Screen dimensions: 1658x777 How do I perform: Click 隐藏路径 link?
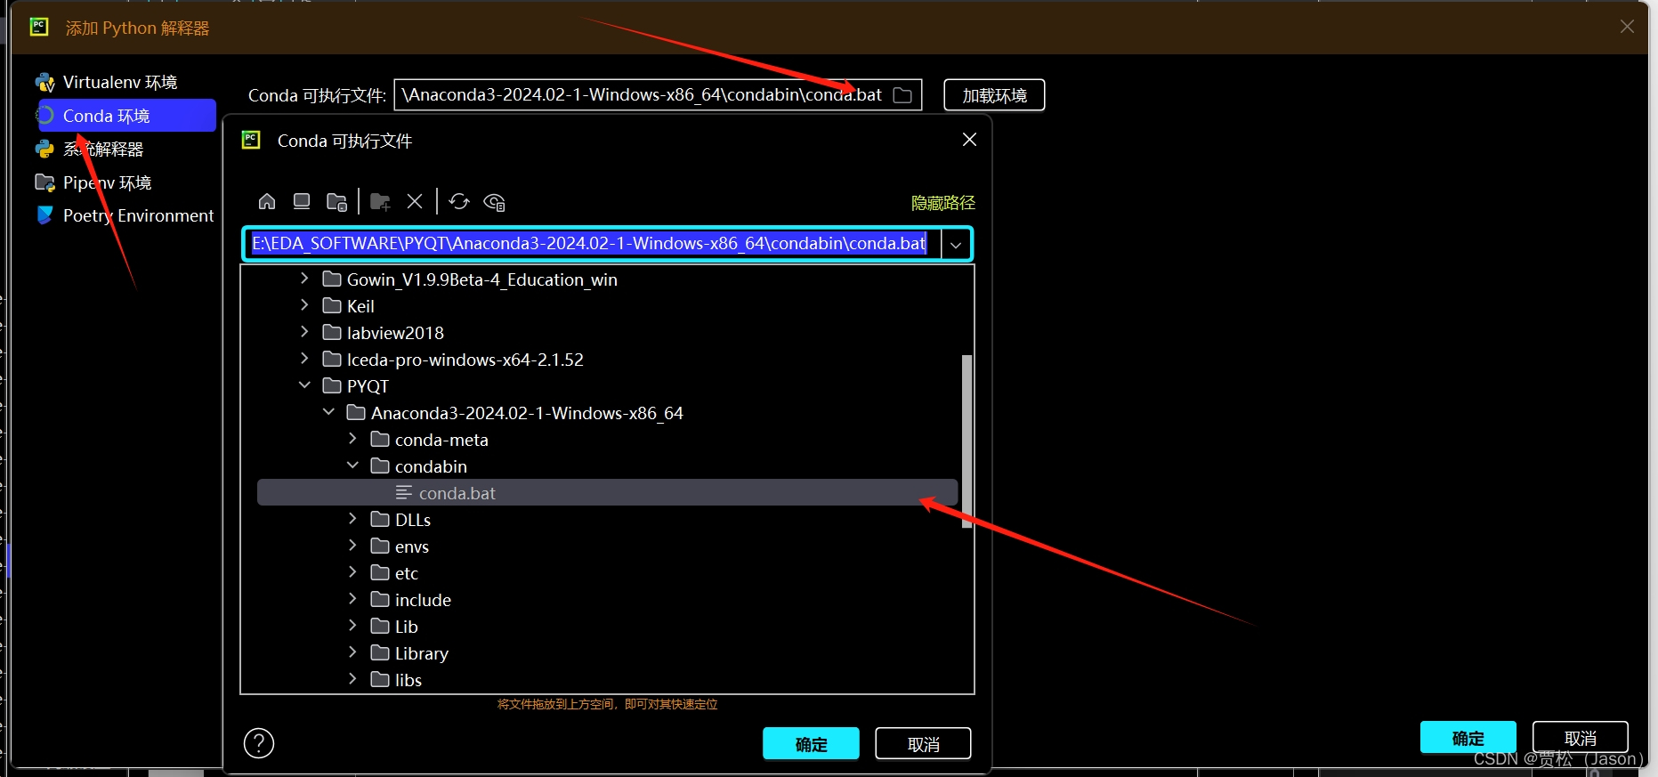click(x=943, y=203)
